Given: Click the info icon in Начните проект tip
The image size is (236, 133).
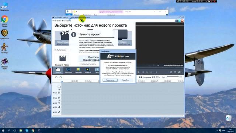Looking at the screenshot, I should (x=74, y=34).
